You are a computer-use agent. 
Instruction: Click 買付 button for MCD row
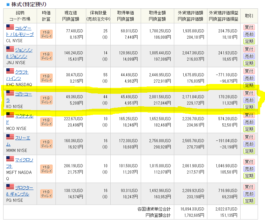pos(249,115)
